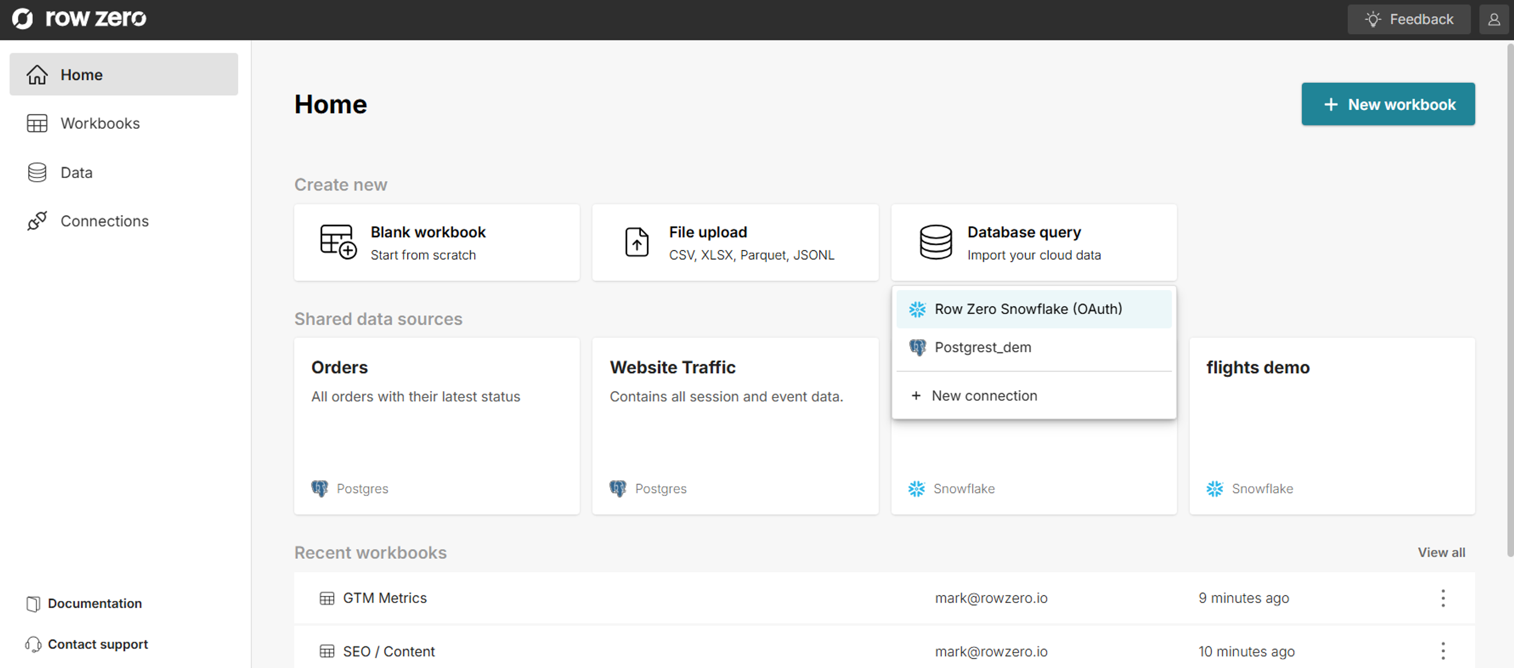1514x668 pixels.
Task: Select New connection in the dropdown
Action: [984, 396]
